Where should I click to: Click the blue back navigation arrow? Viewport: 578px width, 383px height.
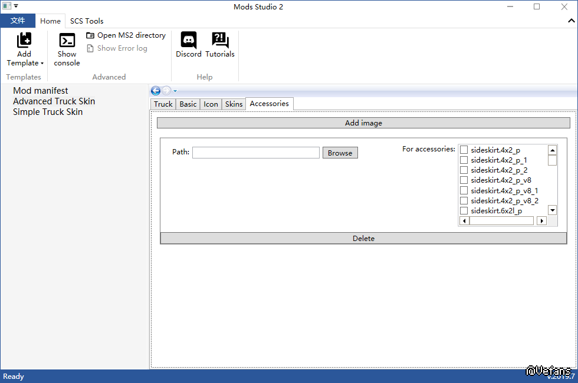click(156, 91)
